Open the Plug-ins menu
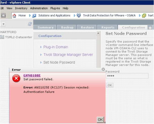Viewport: 154px width, 124px height. click(x=55, y=8)
